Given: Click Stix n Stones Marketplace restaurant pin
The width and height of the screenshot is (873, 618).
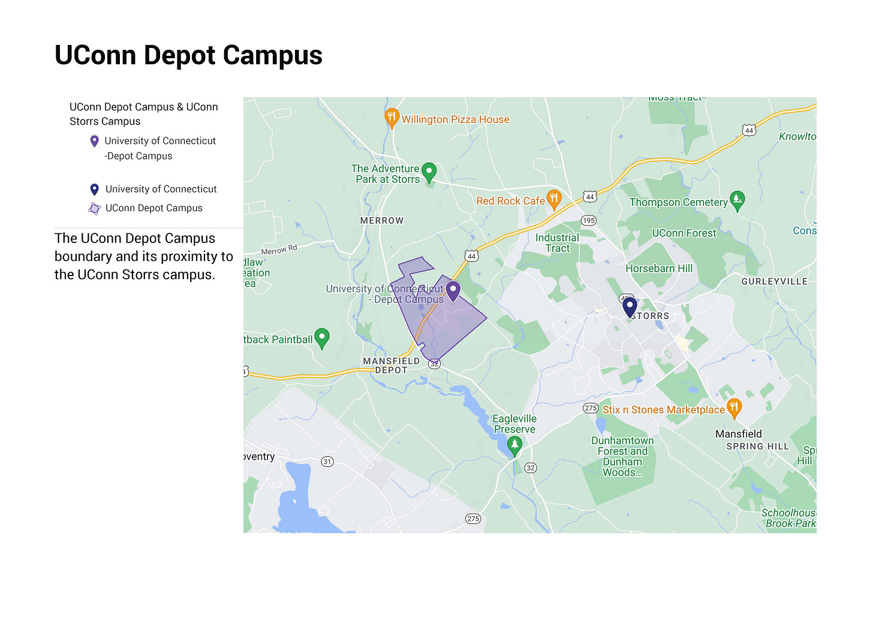Looking at the screenshot, I should pos(734,409).
